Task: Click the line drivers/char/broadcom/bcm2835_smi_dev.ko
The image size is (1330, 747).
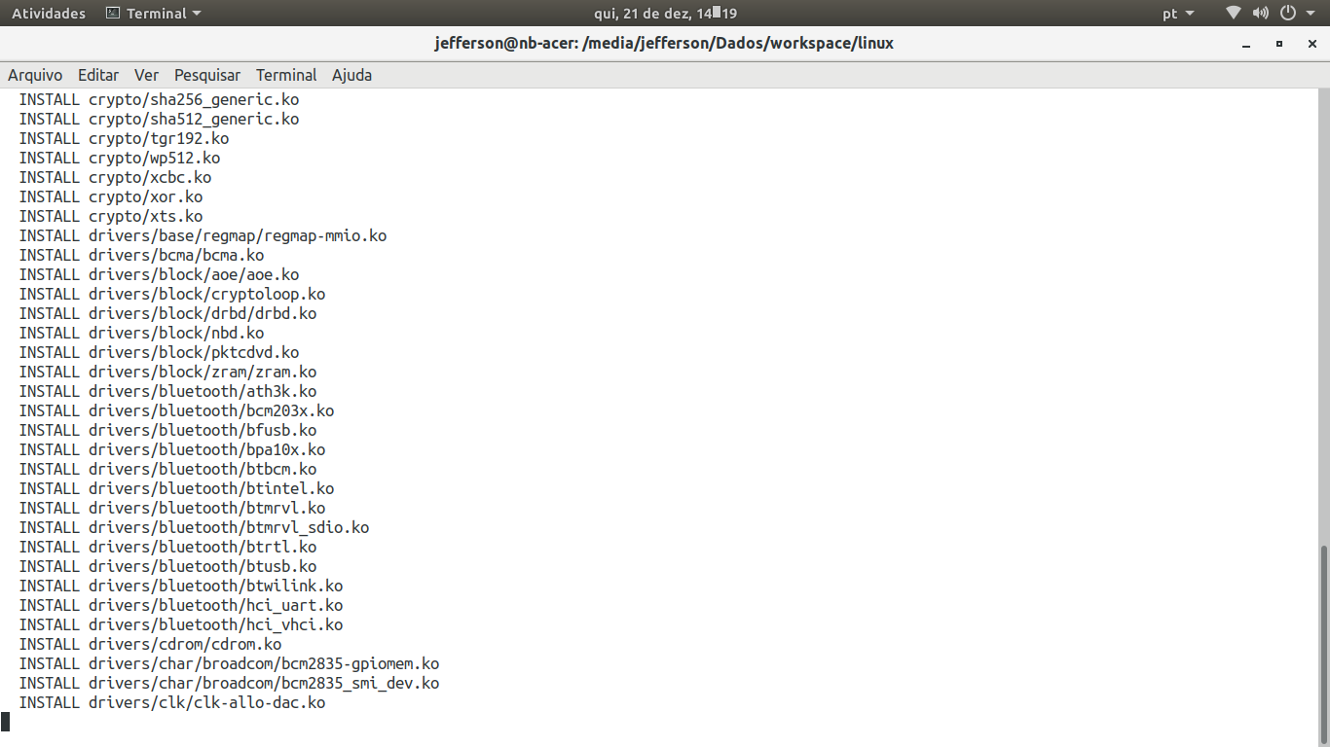Action: click(x=229, y=683)
